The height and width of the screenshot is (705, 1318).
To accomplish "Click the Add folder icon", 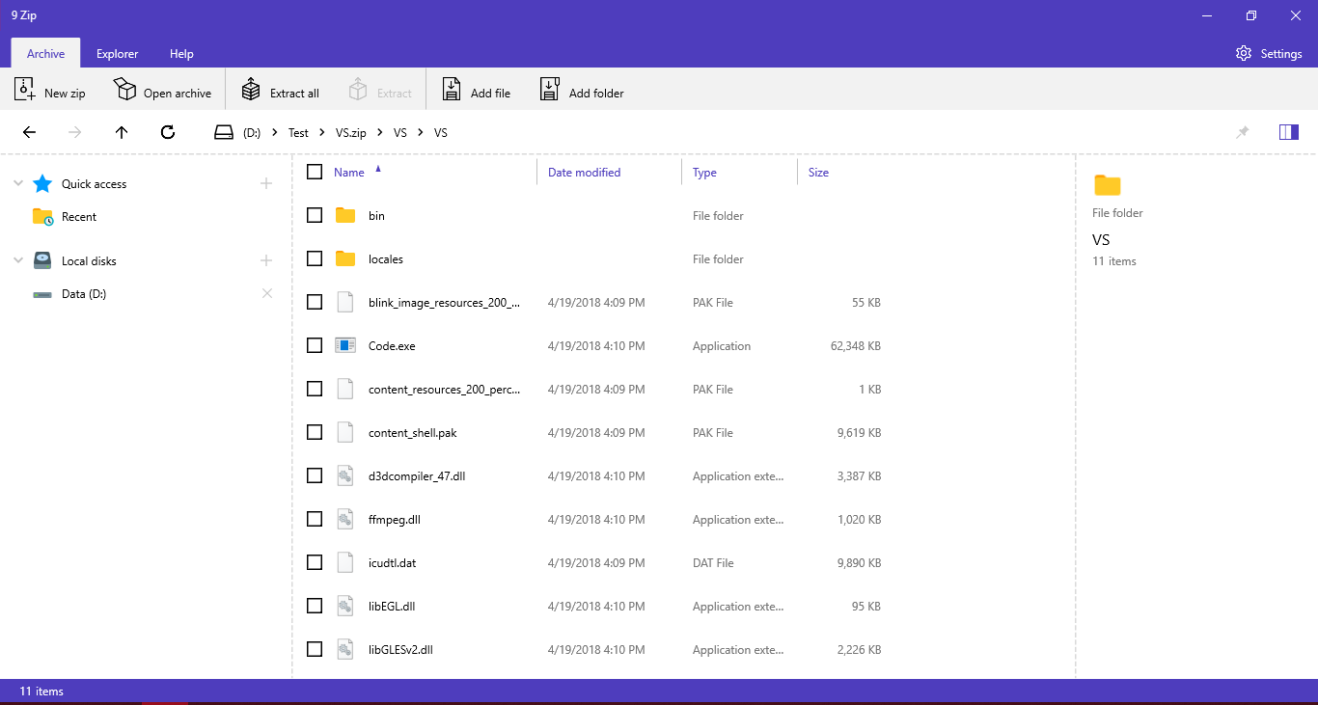I will (x=550, y=89).
